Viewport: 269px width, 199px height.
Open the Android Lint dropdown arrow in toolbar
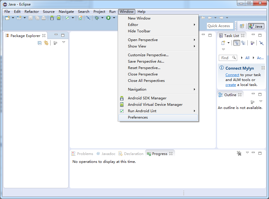tap(73, 18)
